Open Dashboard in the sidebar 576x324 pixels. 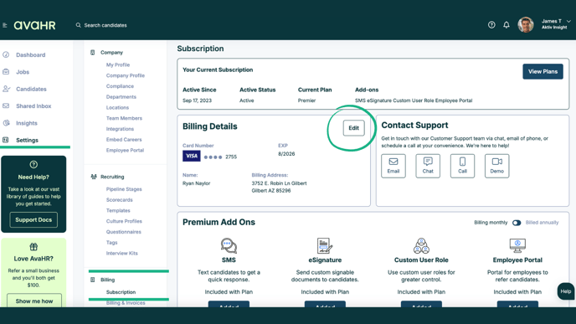click(31, 55)
